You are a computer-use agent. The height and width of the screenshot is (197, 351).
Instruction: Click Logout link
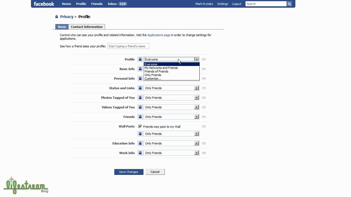click(237, 4)
